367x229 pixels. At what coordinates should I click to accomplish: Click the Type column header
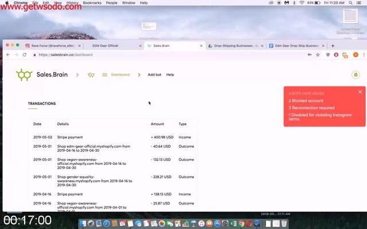[x=182, y=124]
